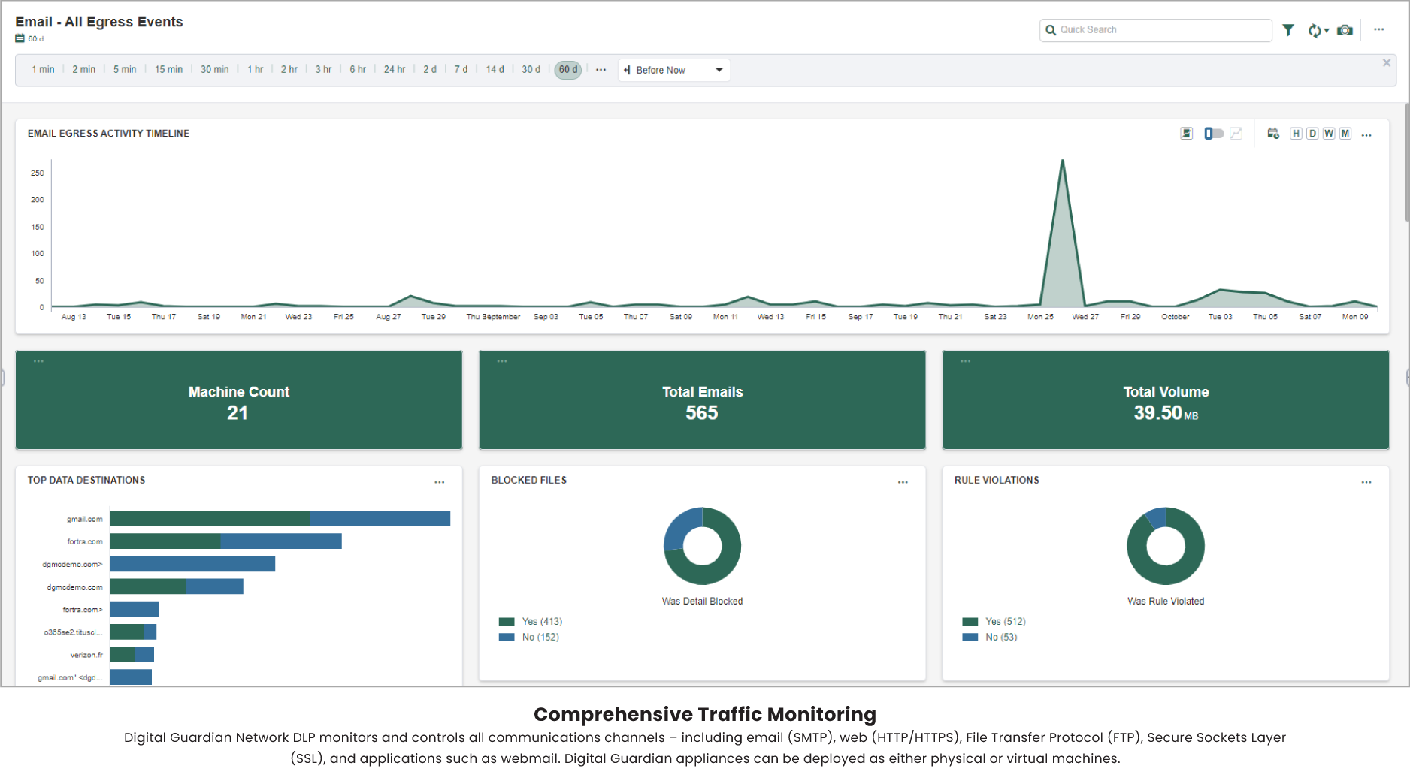Toggle the Yes (413) green legend swatch
The image size is (1410, 781).
[x=507, y=622]
